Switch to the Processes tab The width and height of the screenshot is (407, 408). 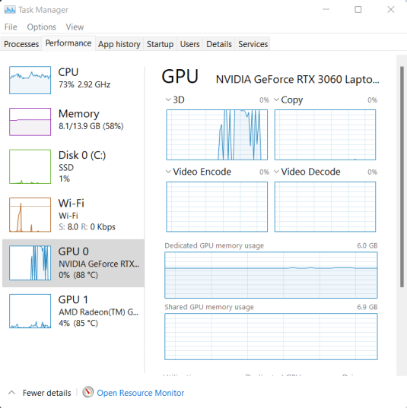(x=21, y=44)
